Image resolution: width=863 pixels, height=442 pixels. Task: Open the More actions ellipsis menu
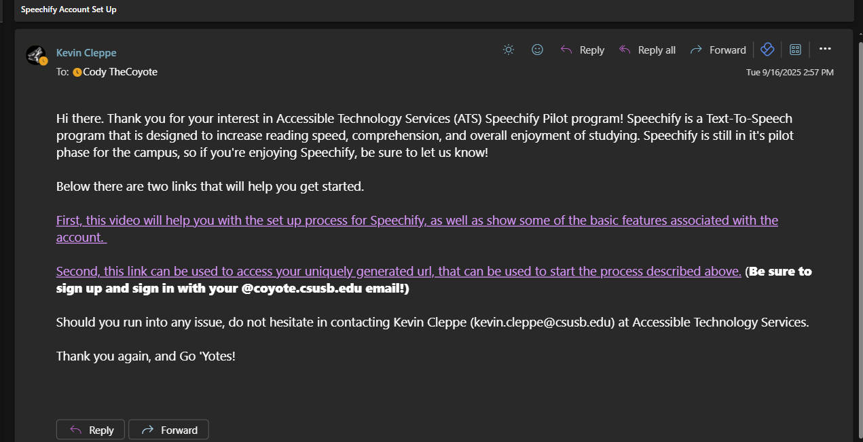point(825,49)
